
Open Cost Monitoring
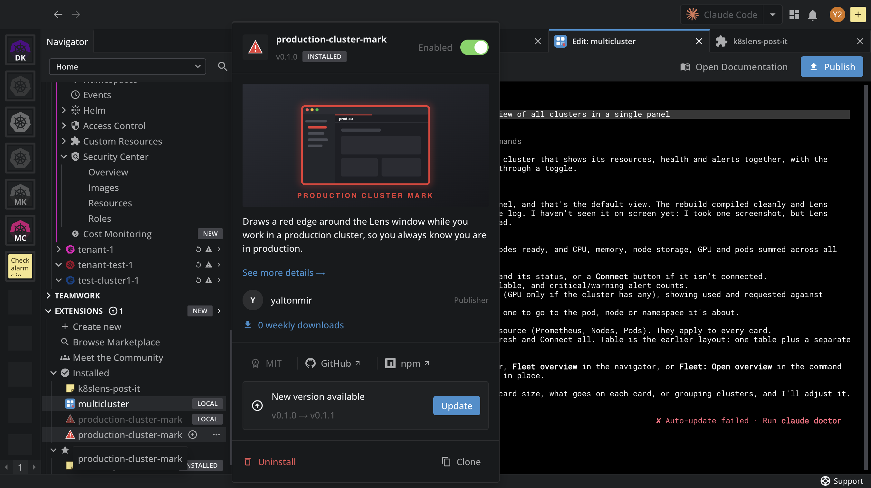[x=117, y=234]
